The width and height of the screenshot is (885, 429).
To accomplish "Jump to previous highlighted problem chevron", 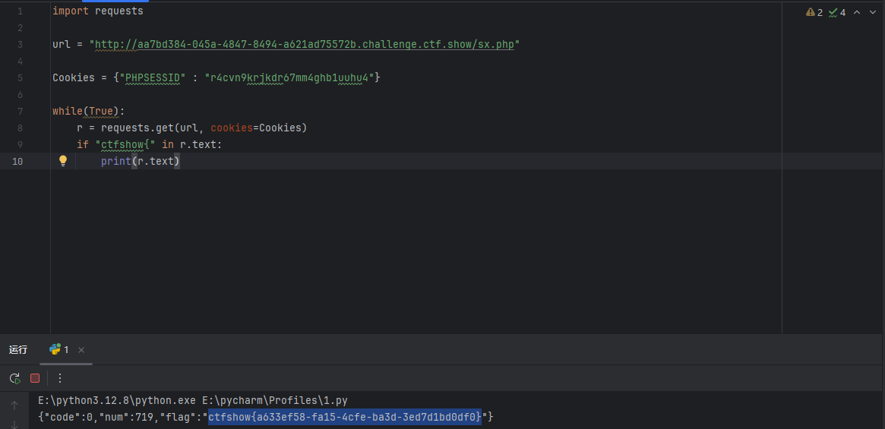I will tap(857, 12).
